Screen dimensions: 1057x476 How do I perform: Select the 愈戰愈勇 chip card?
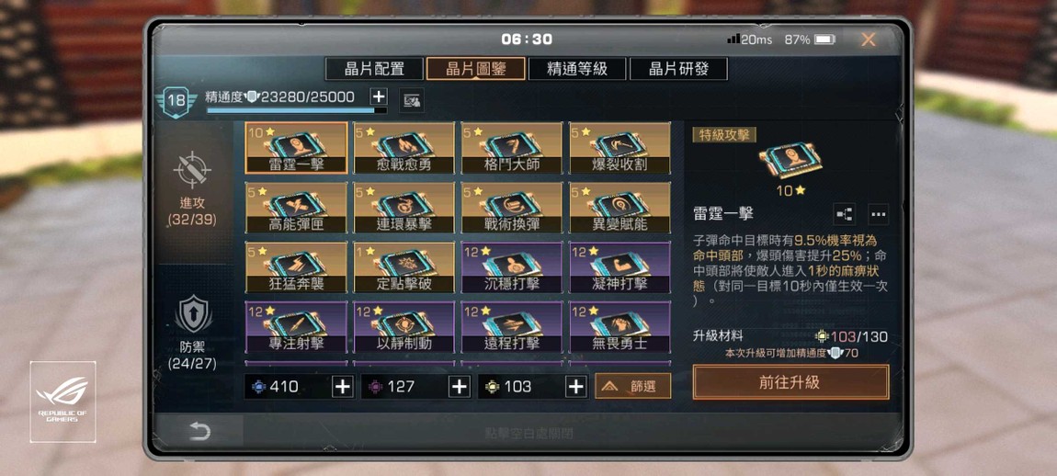tap(403, 148)
